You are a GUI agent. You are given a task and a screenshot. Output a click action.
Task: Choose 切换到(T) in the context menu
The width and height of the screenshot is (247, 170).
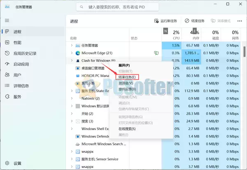(x=126, y=71)
